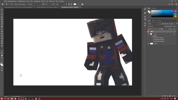Hide the Наложение градиента effect
178x100 pixels.
click(x=154, y=41)
